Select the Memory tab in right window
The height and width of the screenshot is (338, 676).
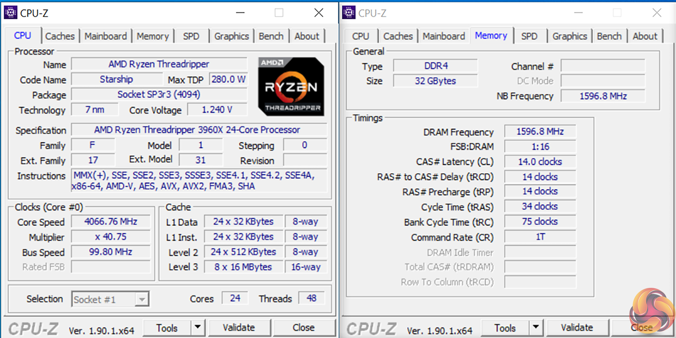coord(491,35)
